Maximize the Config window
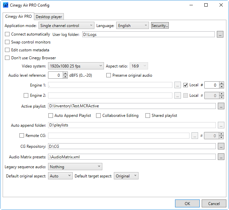229x210 pixels. pyautogui.click(x=206, y=5)
